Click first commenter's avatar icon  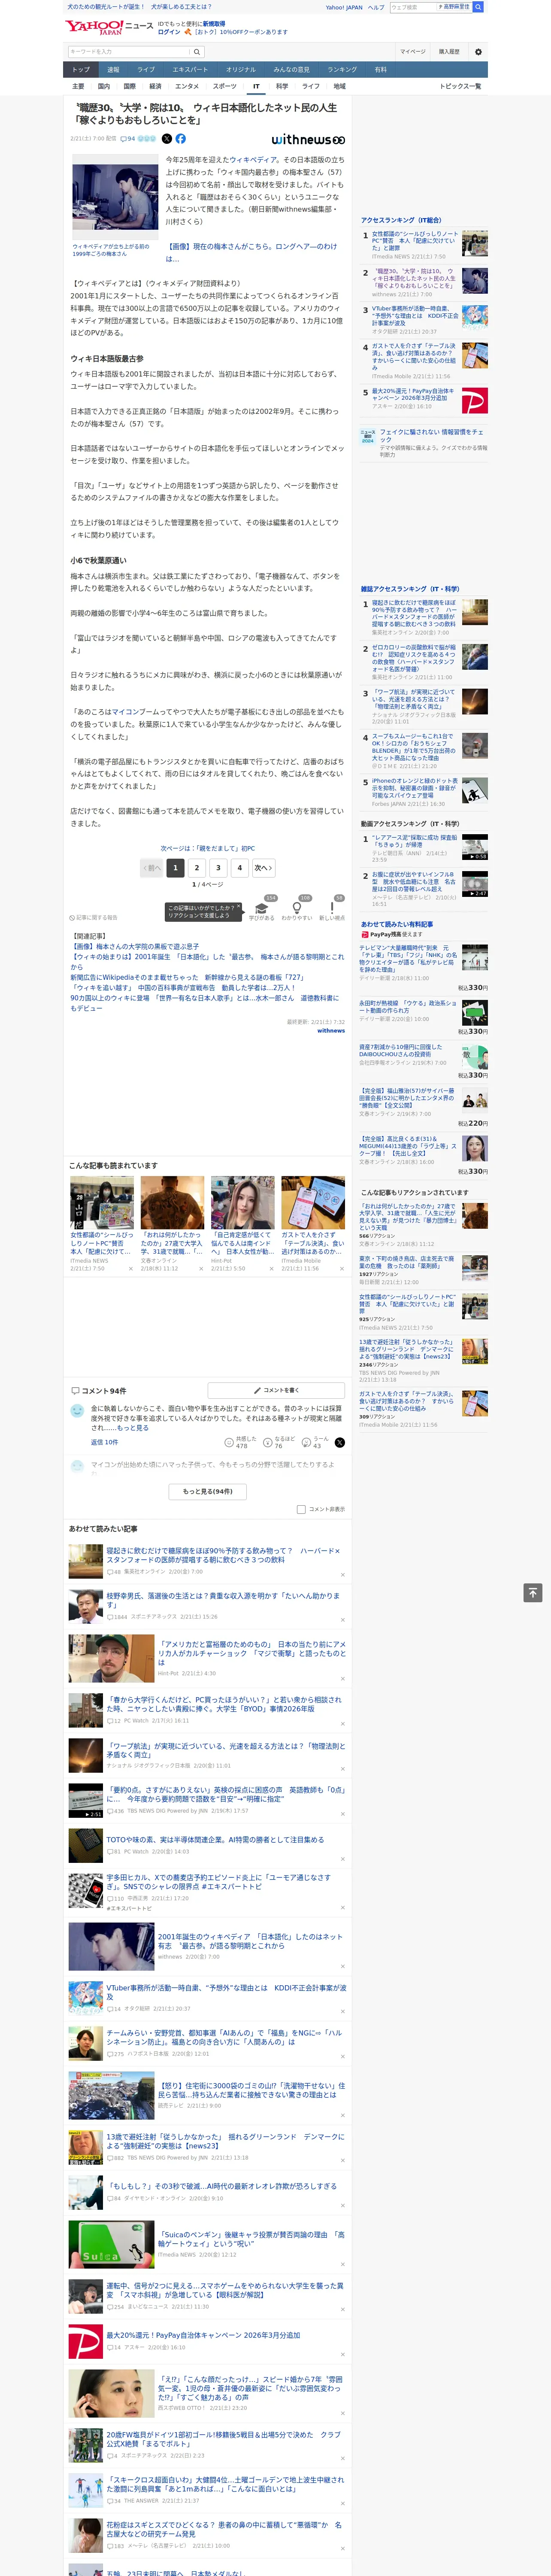(x=77, y=1410)
